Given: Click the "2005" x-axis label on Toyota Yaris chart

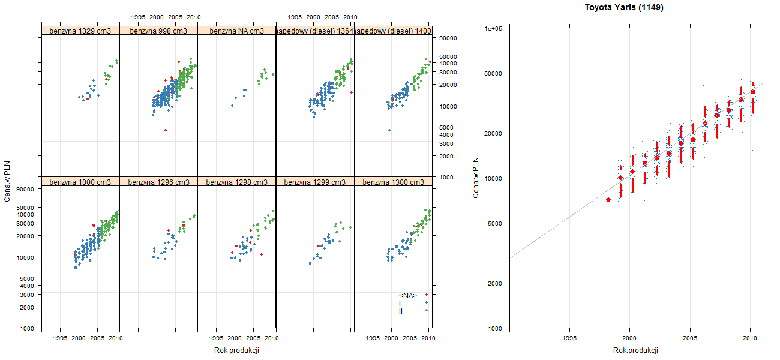Looking at the screenshot, I should click(x=690, y=338).
